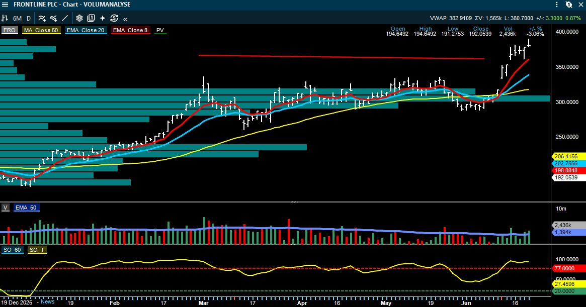Open the bar chart type selector icon
The height and width of the screenshot is (307, 586).
(x=5, y=18)
